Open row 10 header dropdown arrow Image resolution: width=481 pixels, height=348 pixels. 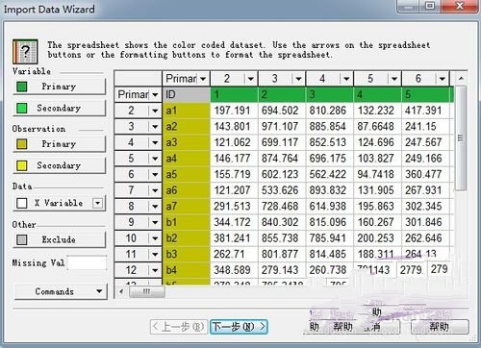click(x=155, y=238)
